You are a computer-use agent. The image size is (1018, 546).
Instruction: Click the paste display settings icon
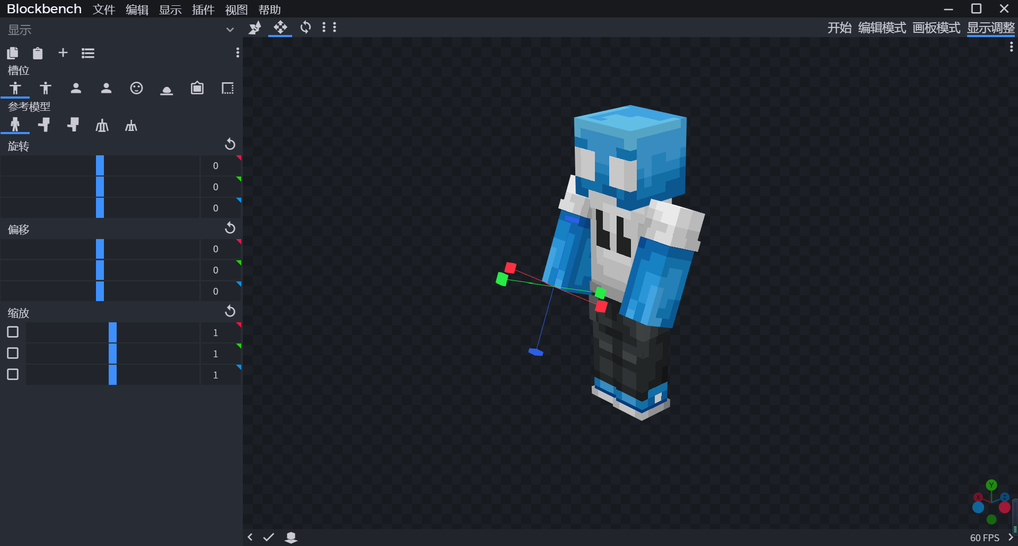click(x=38, y=53)
